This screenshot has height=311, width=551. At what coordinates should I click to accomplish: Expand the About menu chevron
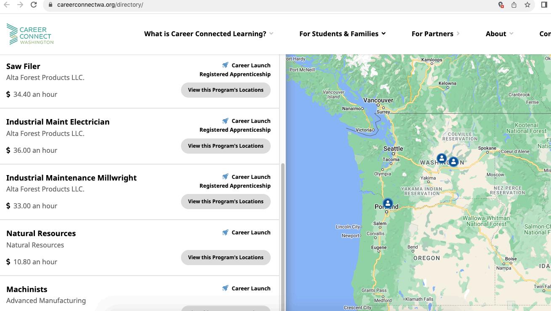pos(511,34)
